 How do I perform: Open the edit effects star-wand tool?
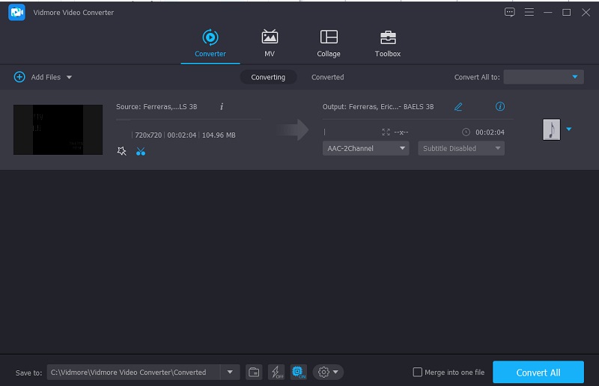[x=122, y=151]
